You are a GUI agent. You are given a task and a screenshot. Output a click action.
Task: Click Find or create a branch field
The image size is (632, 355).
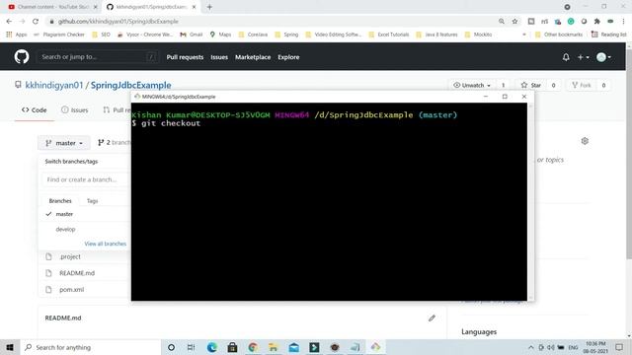pyautogui.click(x=86, y=179)
